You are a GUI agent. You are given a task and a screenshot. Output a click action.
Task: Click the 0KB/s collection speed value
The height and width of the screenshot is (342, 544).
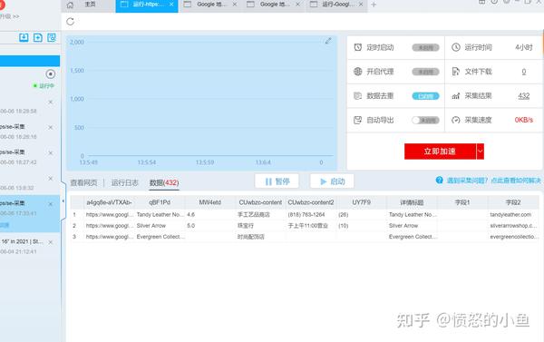(524, 120)
